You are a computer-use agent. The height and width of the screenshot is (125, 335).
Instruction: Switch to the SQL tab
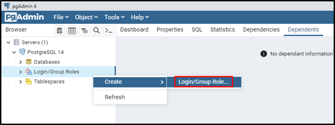point(197,30)
